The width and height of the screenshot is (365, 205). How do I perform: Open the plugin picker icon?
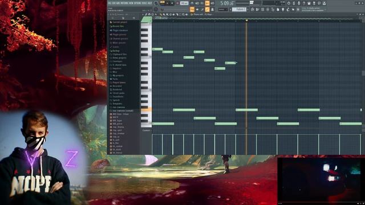point(283,10)
